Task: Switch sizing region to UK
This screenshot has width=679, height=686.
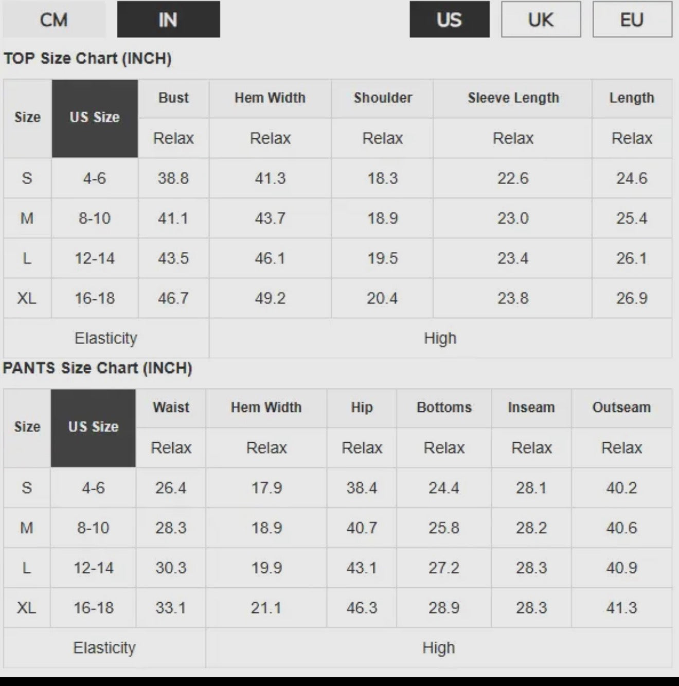Action: [x=541, y=20]
